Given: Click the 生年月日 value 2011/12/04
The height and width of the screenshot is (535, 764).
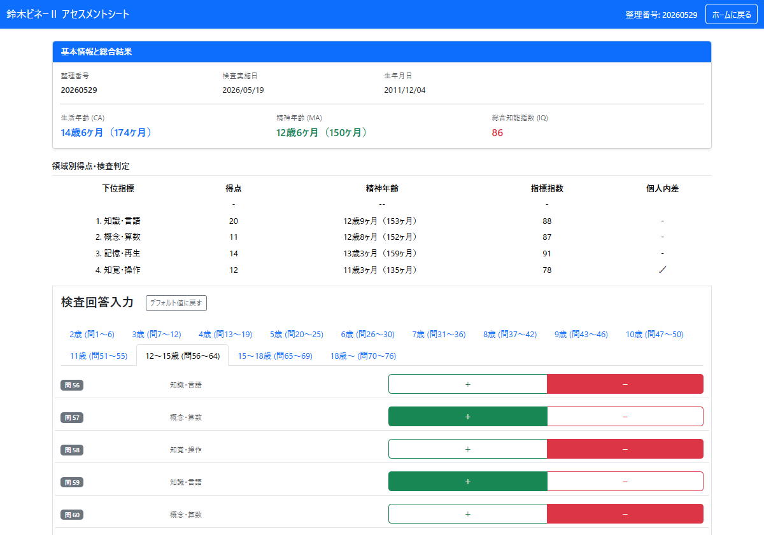Looking at the screenshot, I should click(405, 90).
